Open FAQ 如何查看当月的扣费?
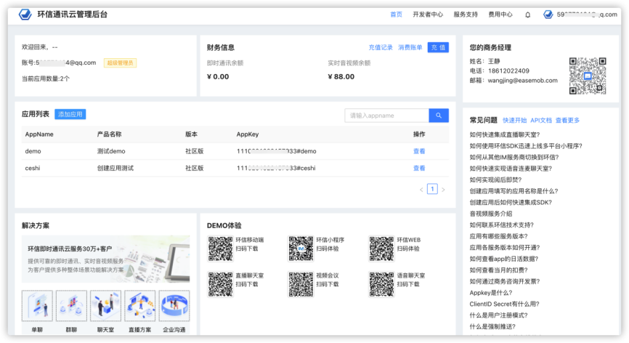The height and width of the screenshot is (343, 629). click(499, 270)
